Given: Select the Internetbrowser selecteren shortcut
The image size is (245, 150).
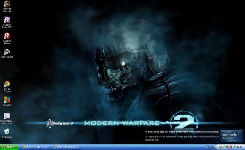Looking at the screenshot, I should (7, 119).
